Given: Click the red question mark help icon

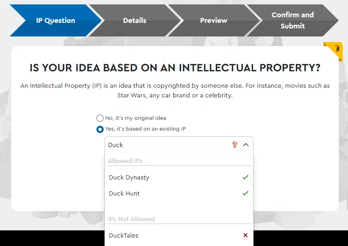Looking at the screenshot, I should [235, 145].
